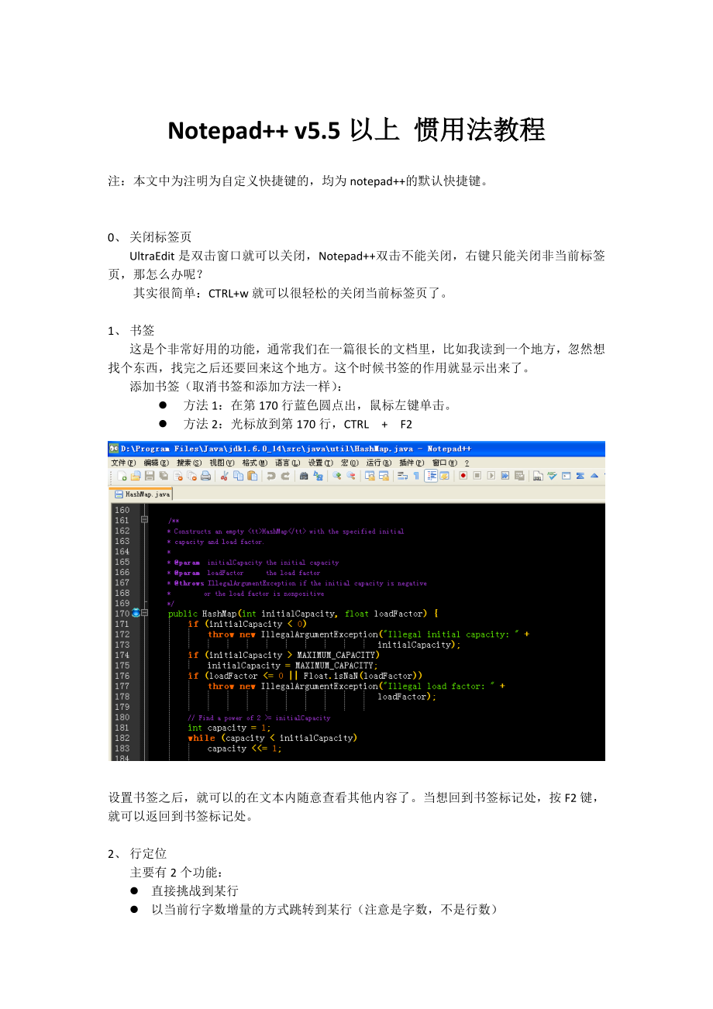Click the Stop Recording macro icon

477,476
